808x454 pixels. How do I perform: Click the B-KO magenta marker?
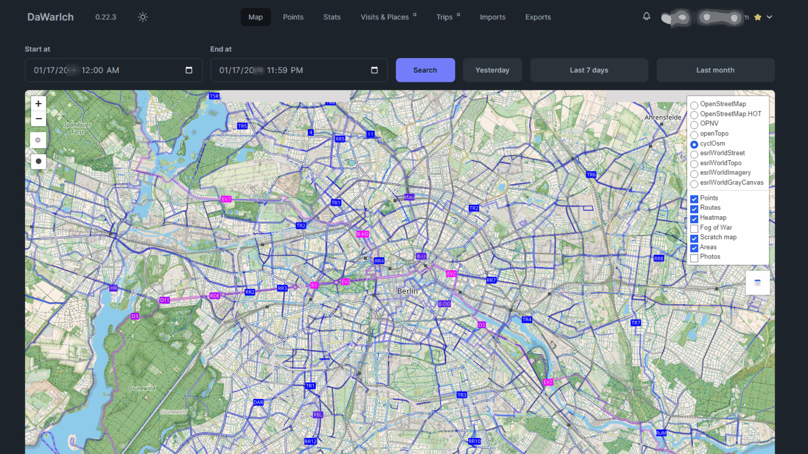point(363,234)
